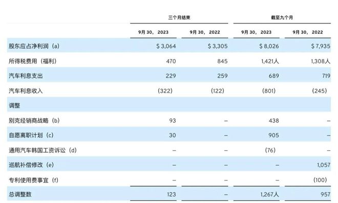
Task: Select the 巡航补偿修改 (e) row label
Action: (31, 165)
